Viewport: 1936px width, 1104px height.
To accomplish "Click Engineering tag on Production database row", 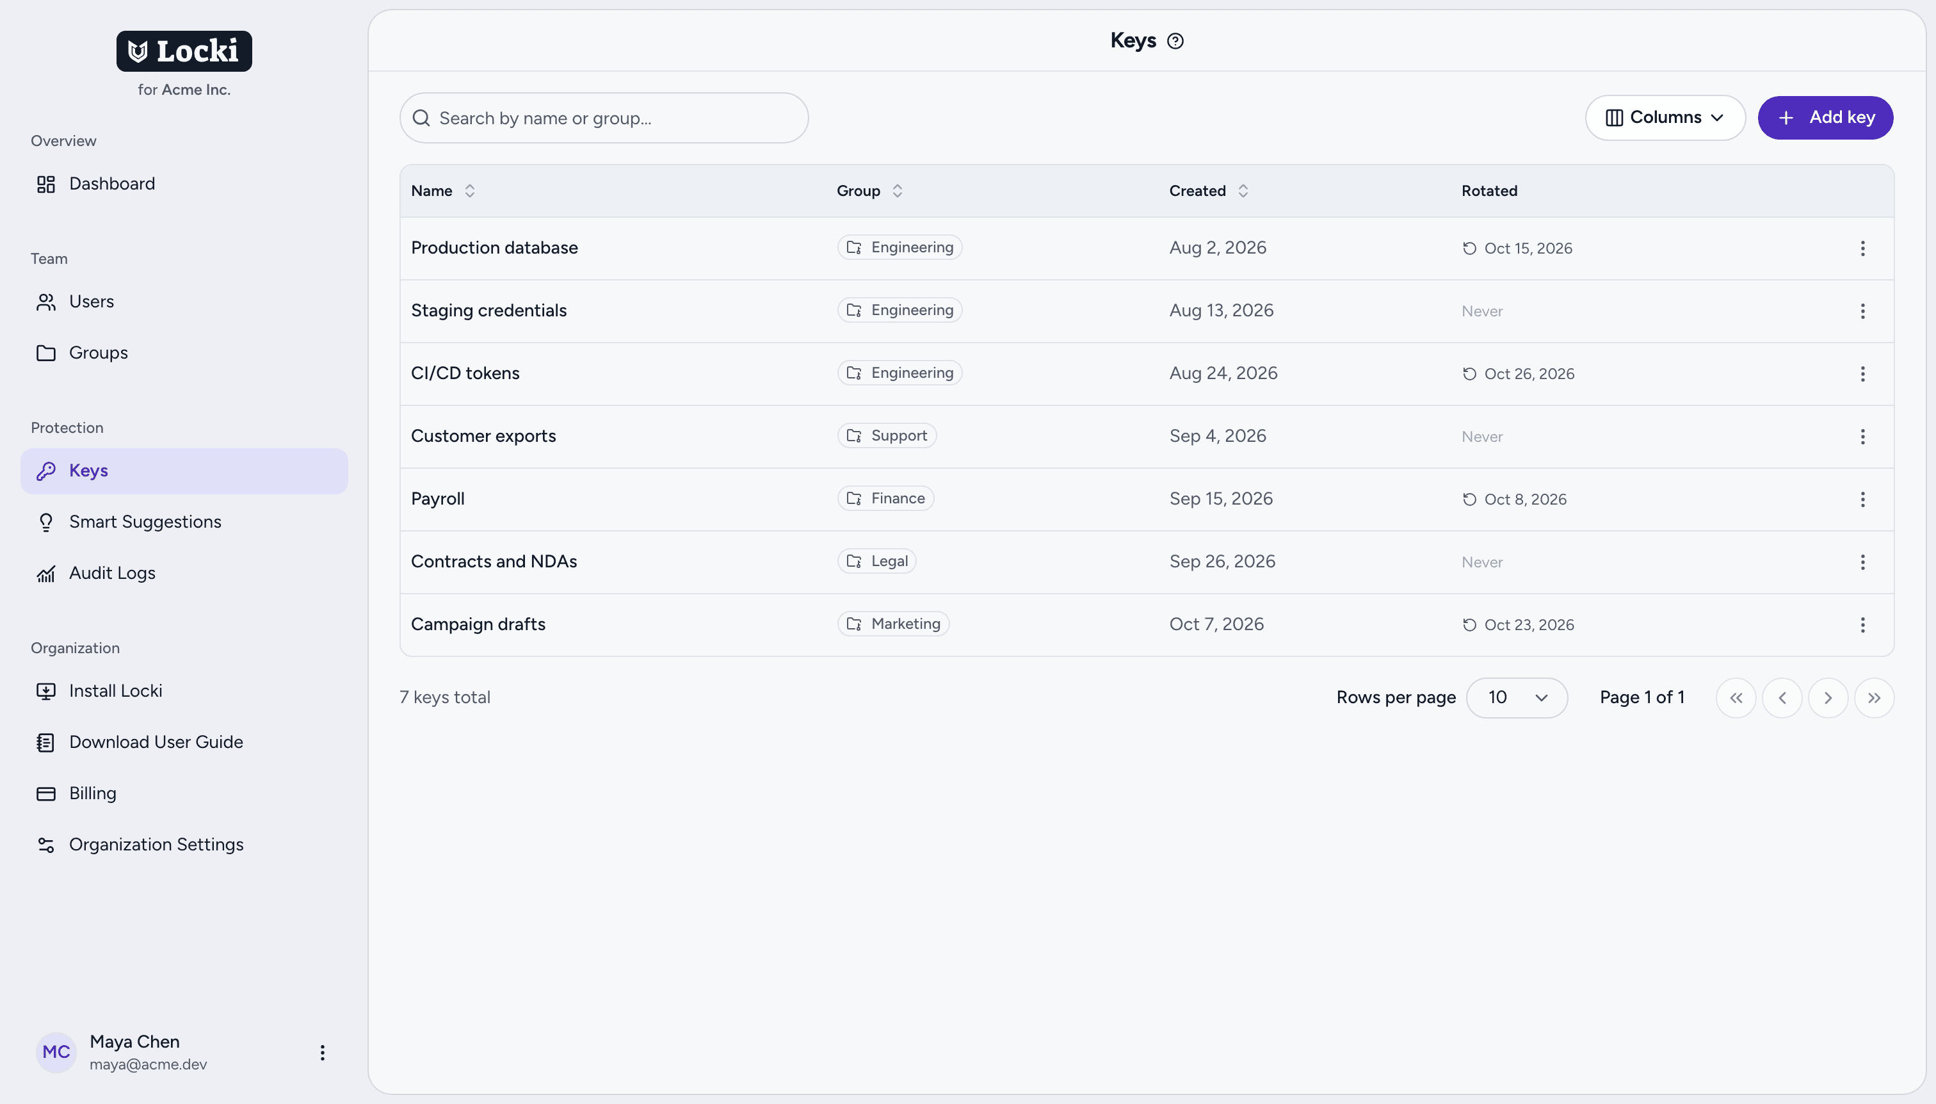I will point(899,247).
